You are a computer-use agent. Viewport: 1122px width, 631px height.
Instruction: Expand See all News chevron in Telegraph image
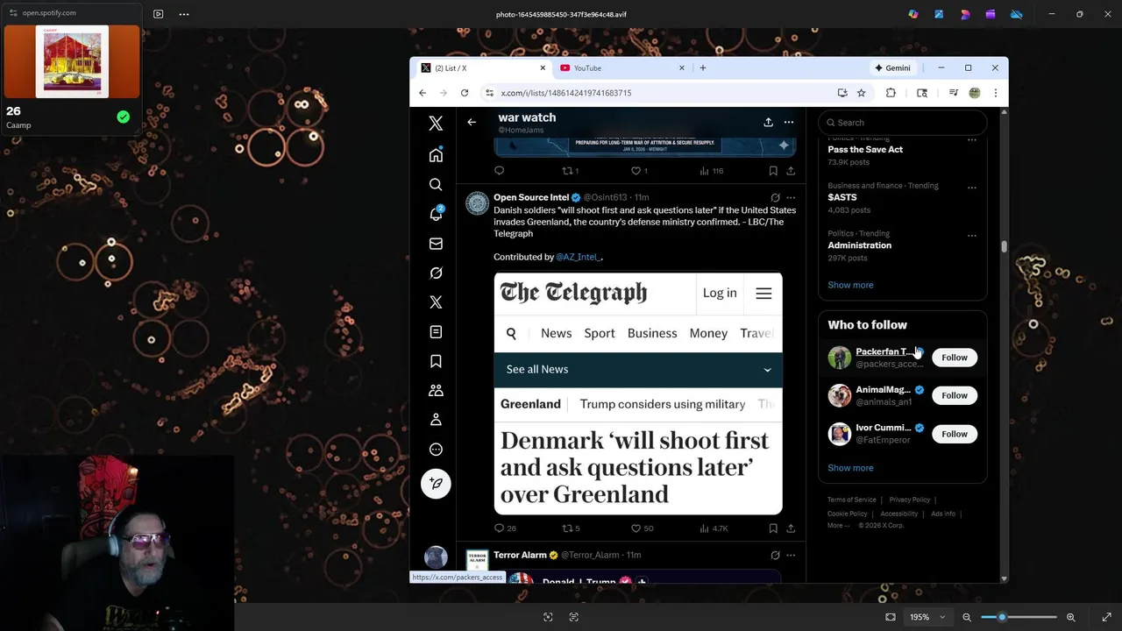(767, 370)
